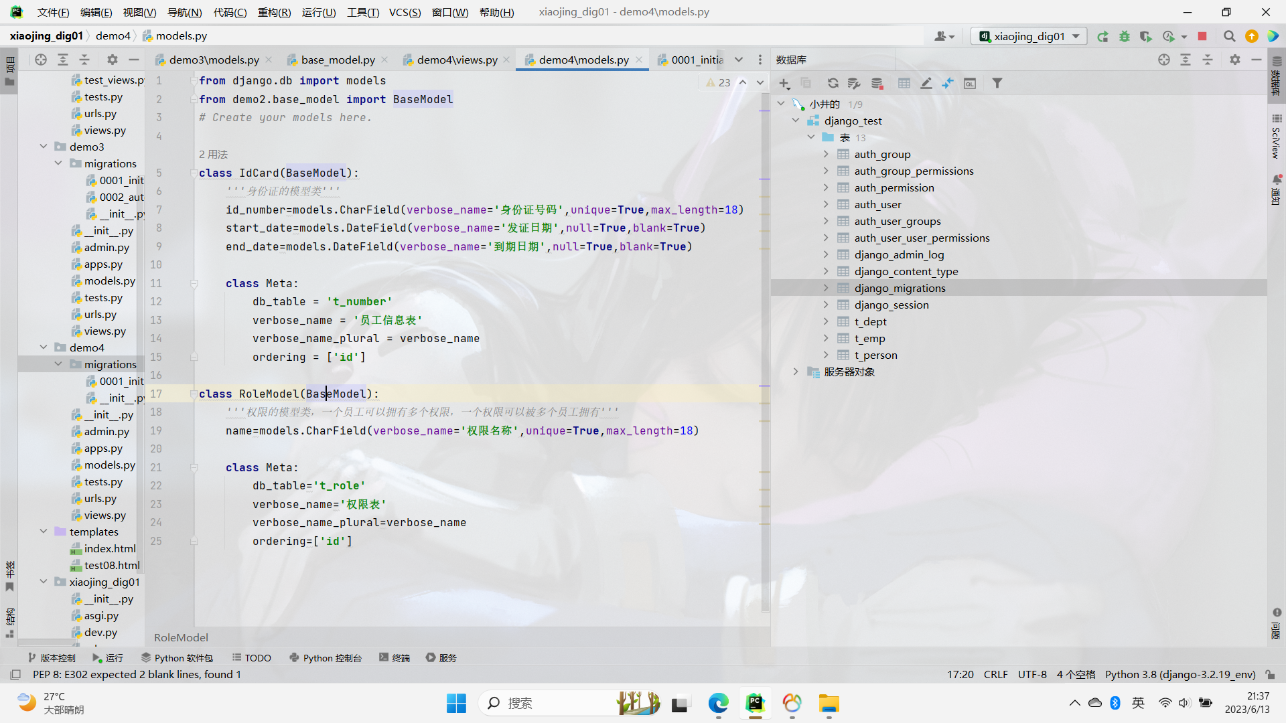Image resolution: width=1286 pixels, height=723 pixels.
Task: Open database panel settings gear
Action: (x=1235, y=60)
